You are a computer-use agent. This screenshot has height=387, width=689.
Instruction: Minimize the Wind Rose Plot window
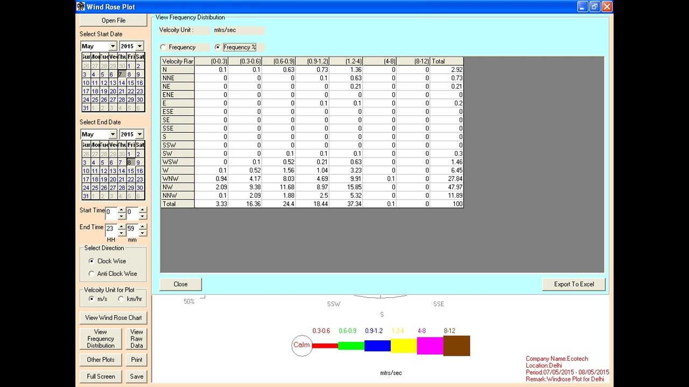[583, 6]
